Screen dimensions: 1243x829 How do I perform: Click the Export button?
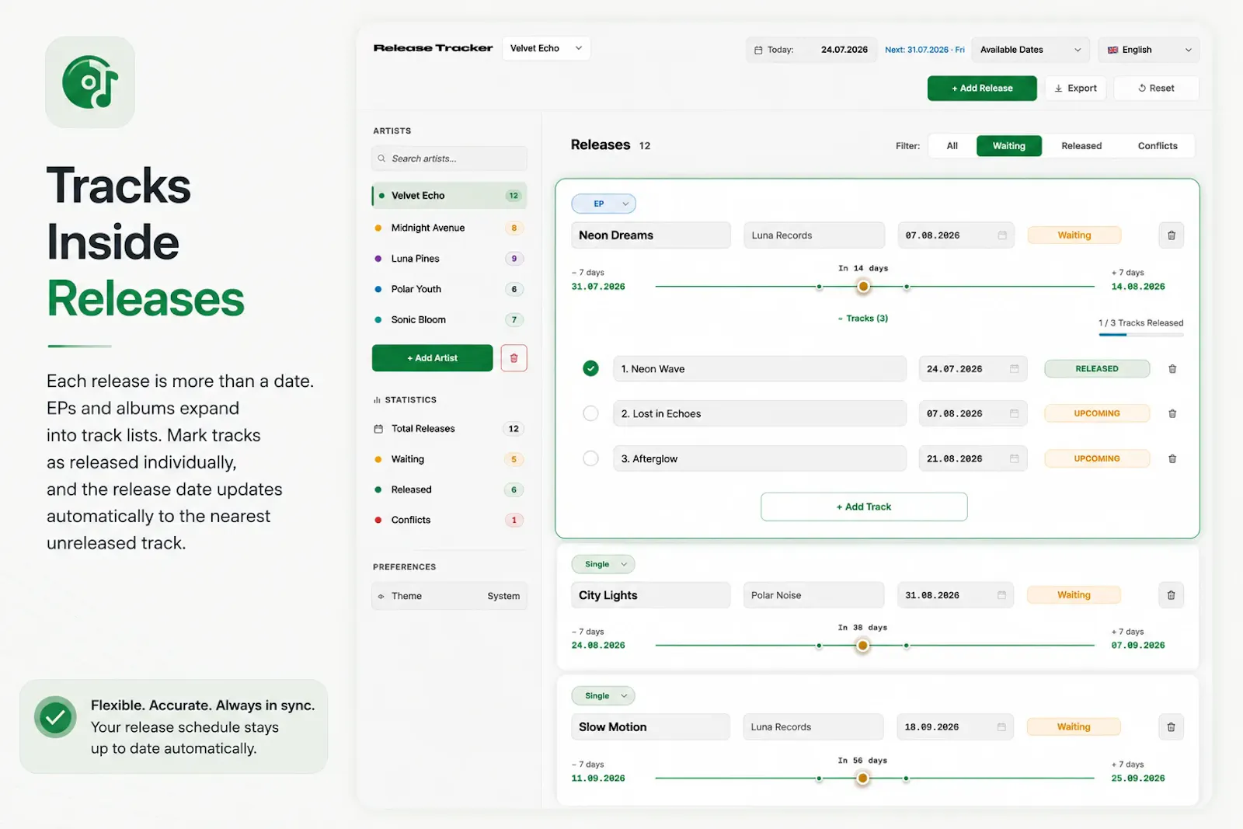pyautogui.click(x=1075, y=89)
